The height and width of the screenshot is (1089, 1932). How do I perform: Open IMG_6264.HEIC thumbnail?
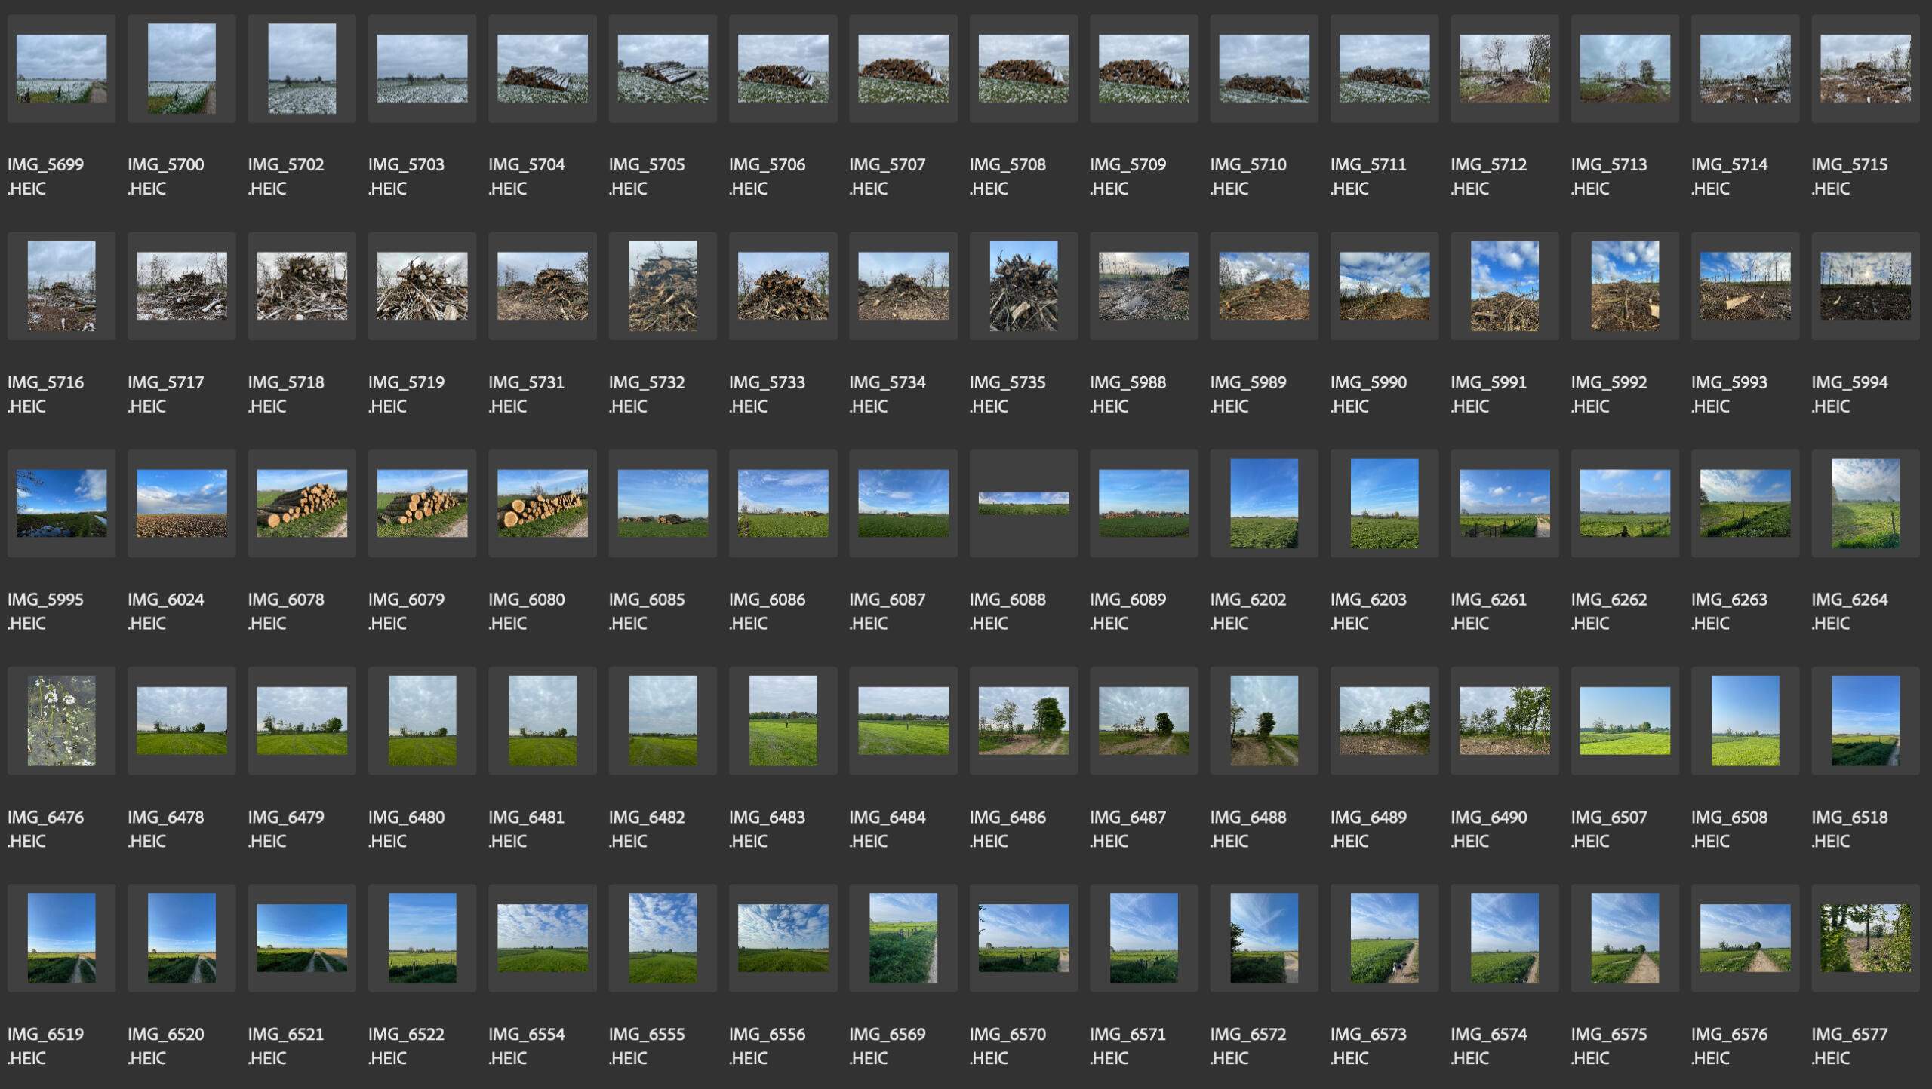point(1865,503)
